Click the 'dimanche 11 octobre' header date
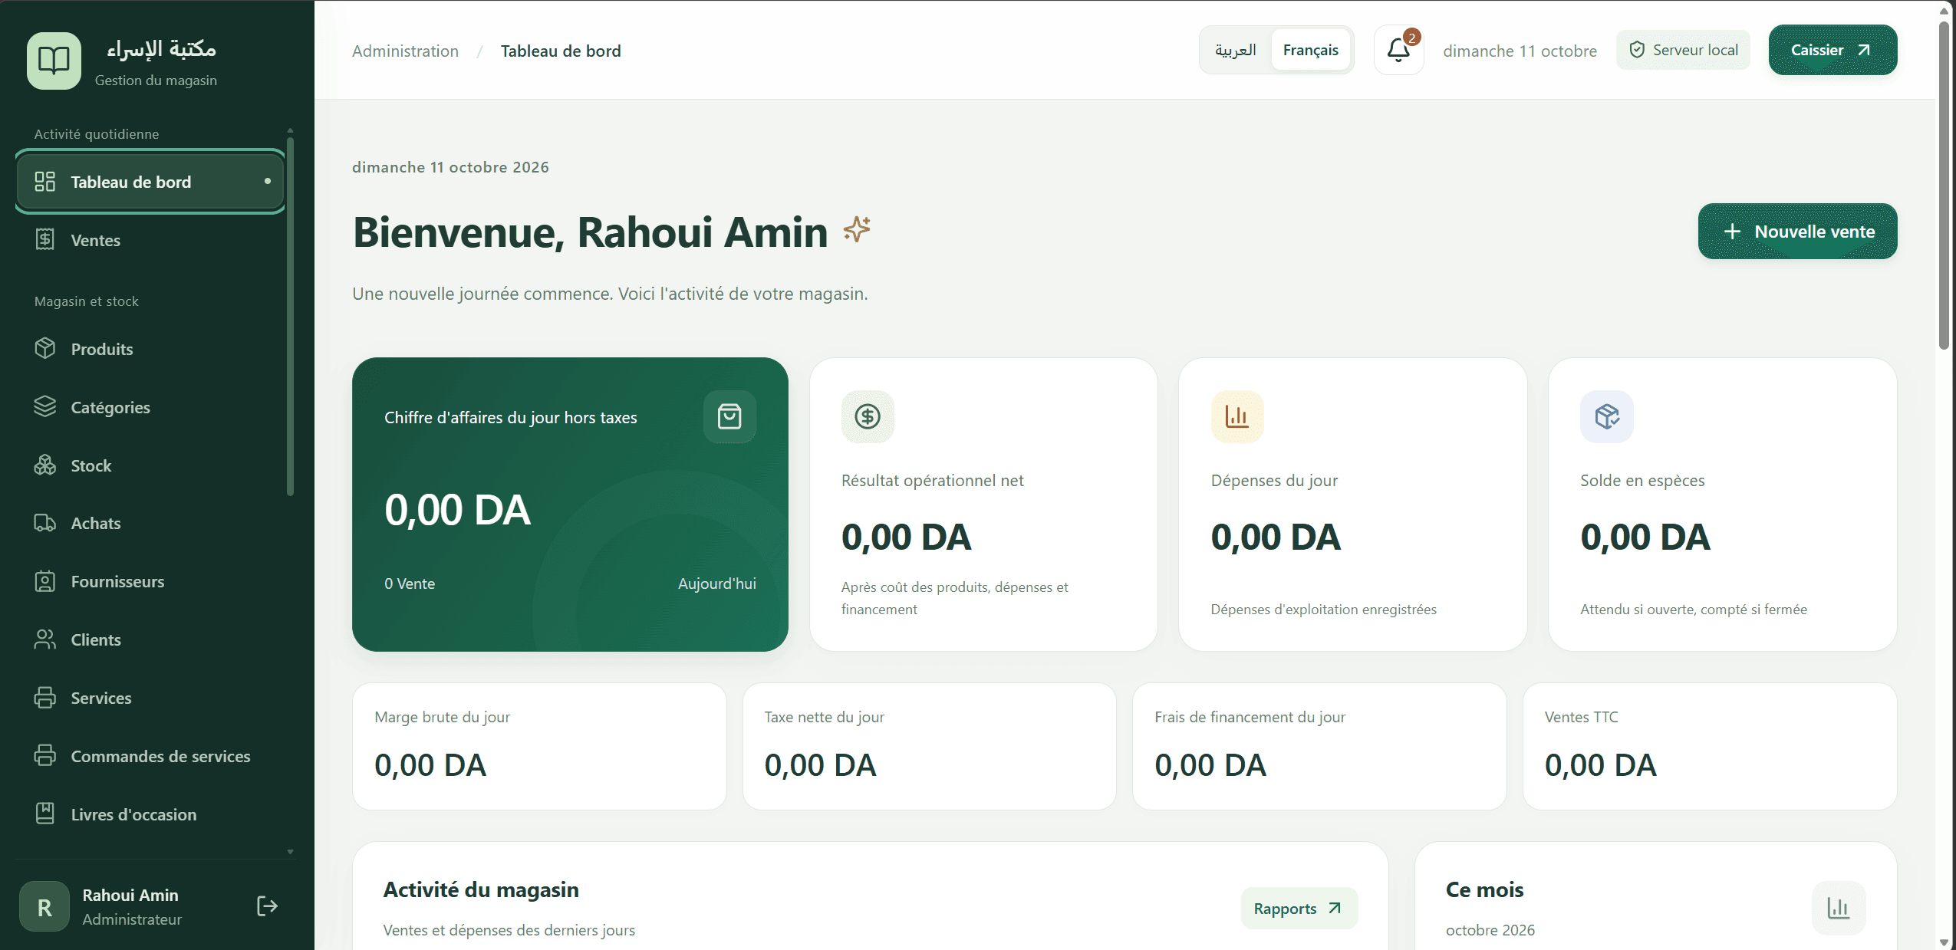Viewport: 1956px width, 950px height. click(1520, 51)
